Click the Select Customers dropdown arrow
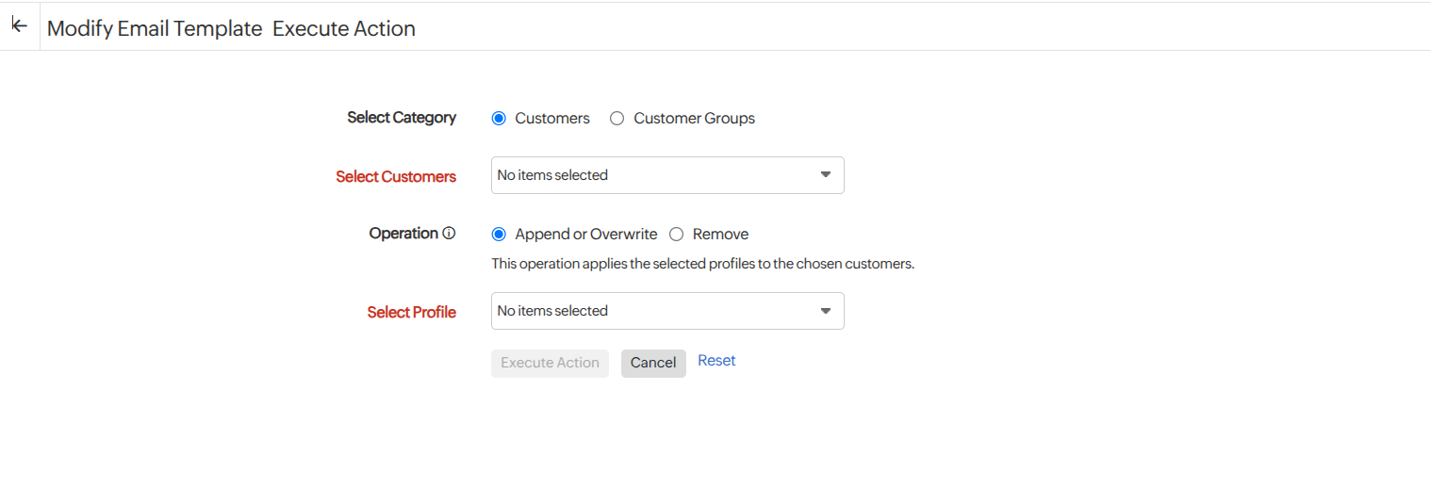Image resolution: width=1431 pixels, height=504 pixels. [825, 175]
